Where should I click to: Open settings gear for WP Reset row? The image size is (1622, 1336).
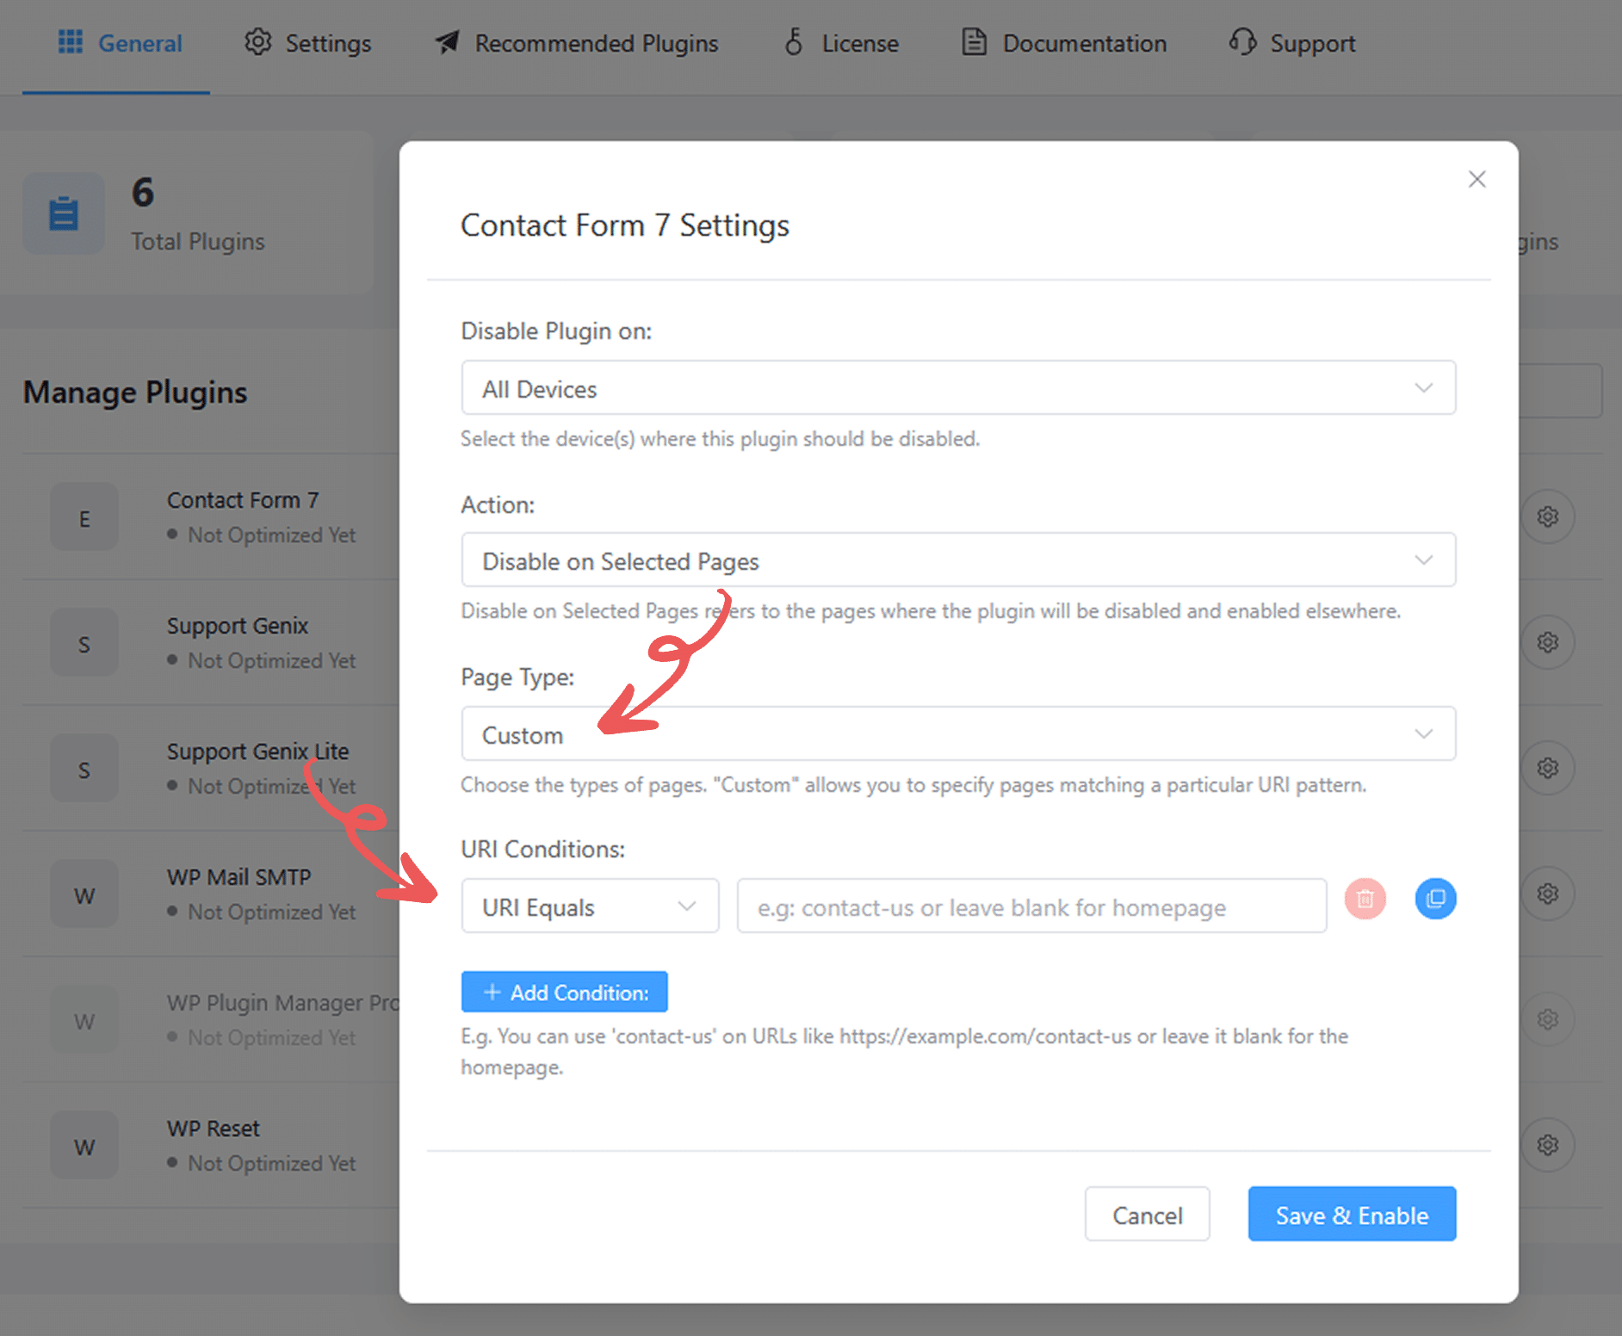[1548, 1146]
